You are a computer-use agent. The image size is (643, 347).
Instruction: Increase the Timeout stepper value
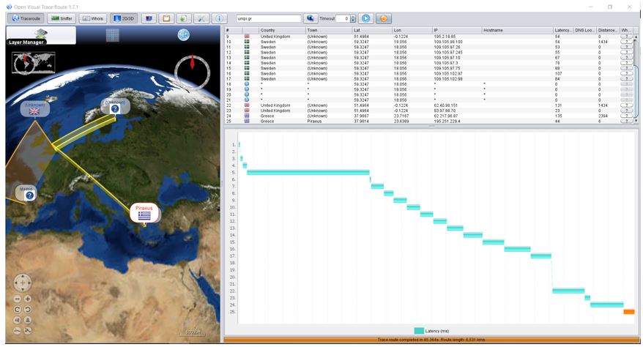point(353,17)
